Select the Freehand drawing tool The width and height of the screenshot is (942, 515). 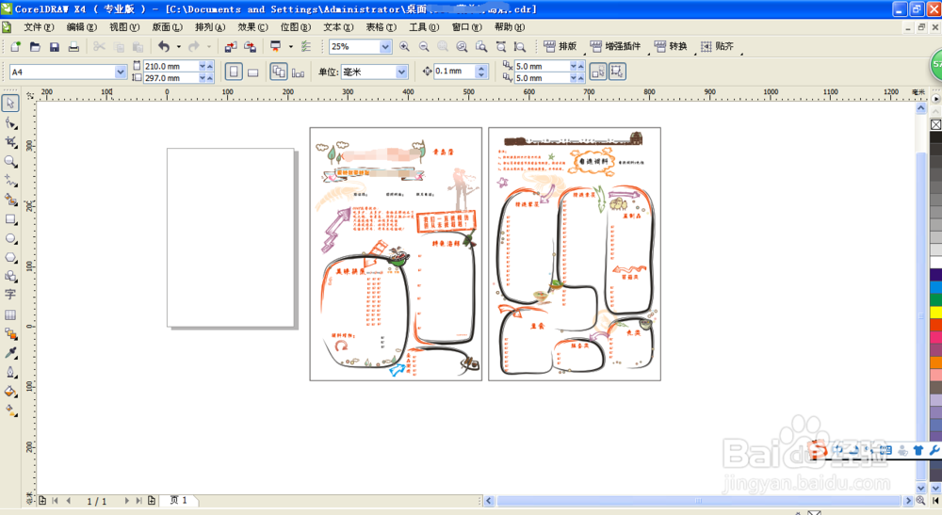[x=10, y=180]
